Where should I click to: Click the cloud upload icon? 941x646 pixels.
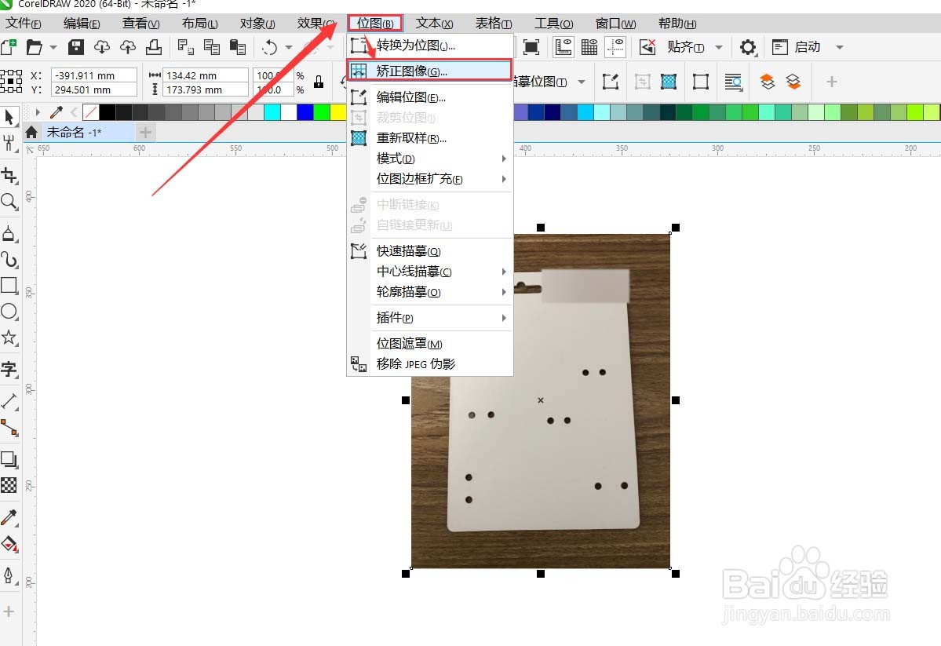pyautogui.click(x=128, y=47)
